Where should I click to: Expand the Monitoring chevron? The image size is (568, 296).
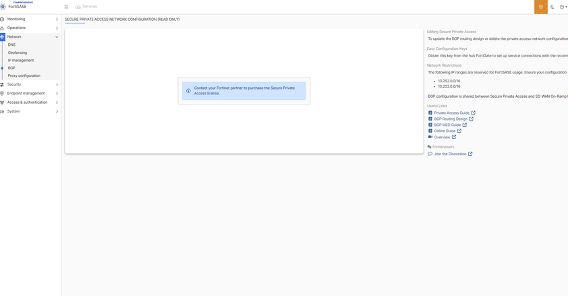click(x=57, y=19)
